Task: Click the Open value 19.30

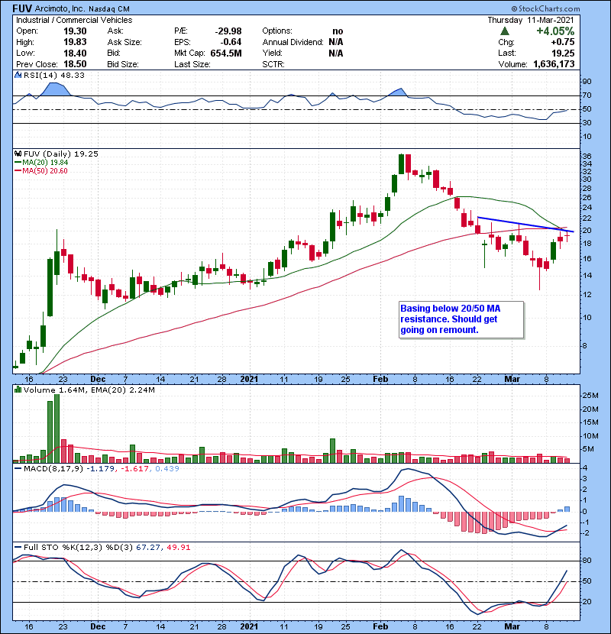Action: point(75,31)
